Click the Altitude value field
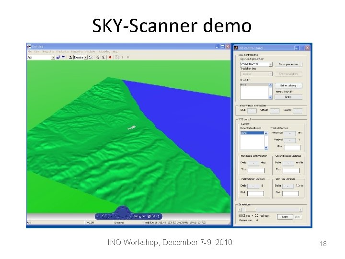345x259 pixels. (275, 111)
